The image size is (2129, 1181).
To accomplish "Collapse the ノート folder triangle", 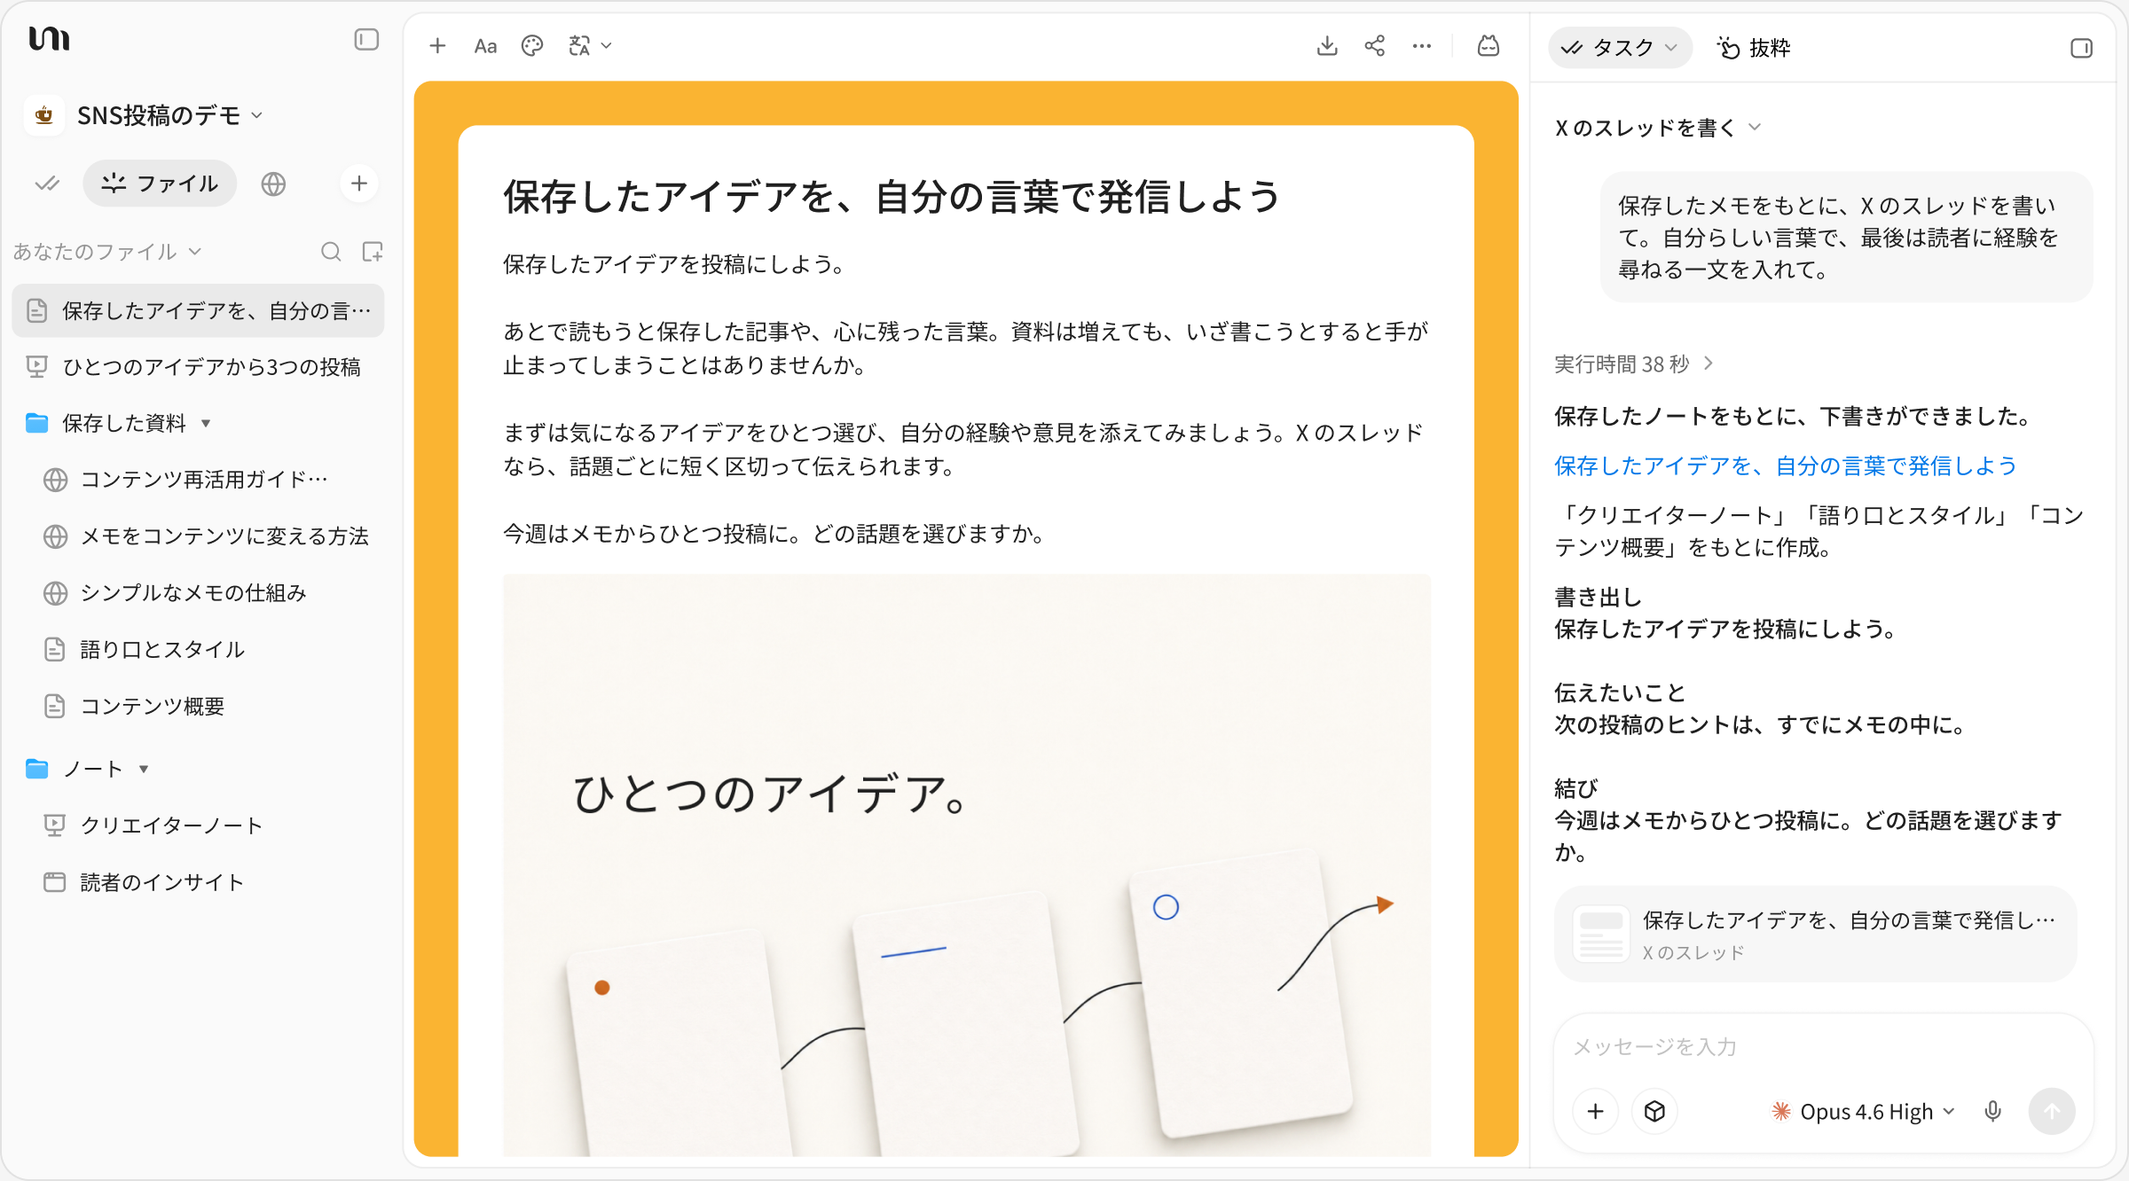I will tap(144, 769).
